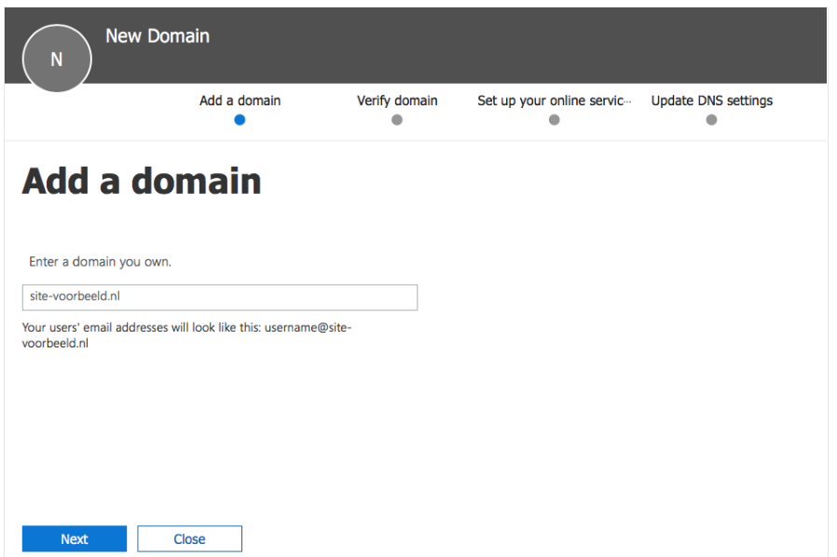Go to the Verify domain step
The image size is (837, 557).
click(x=397, y=101)
